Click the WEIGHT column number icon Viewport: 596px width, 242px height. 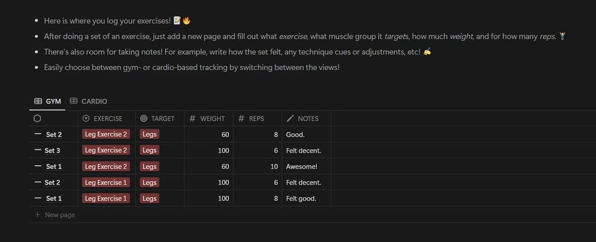point(192,118)
